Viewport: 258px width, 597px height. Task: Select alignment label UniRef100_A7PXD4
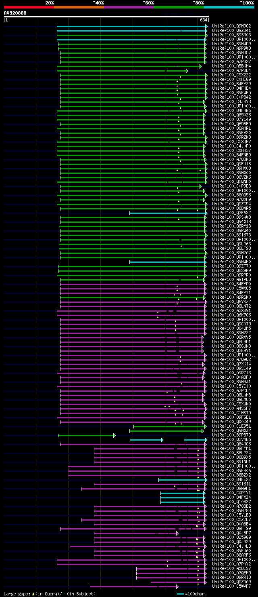click(231, 391)
